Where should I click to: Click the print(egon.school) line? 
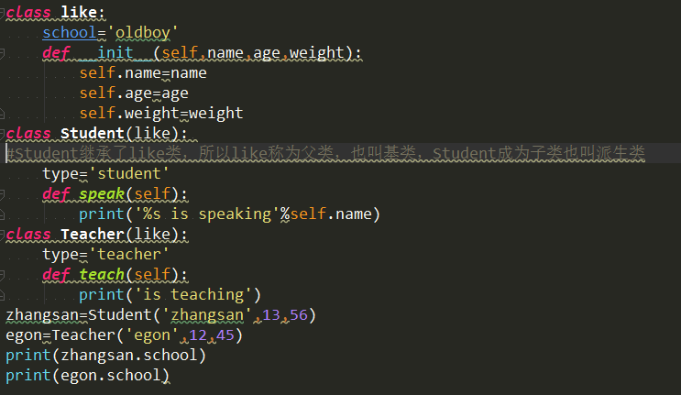click(87, 376)
